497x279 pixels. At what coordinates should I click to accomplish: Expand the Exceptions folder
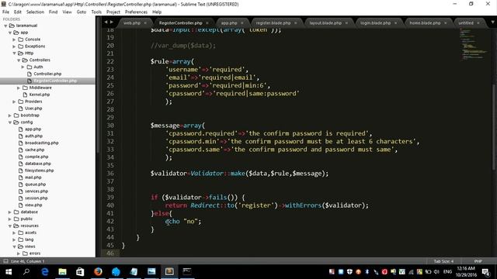[x=14, y=46]
